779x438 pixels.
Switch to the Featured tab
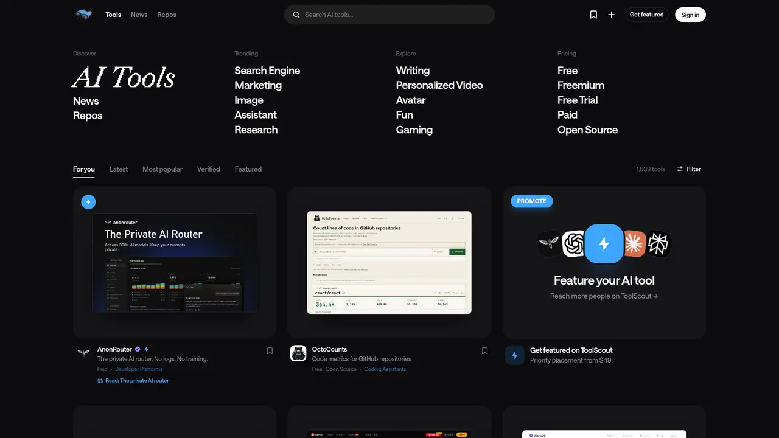248,169
